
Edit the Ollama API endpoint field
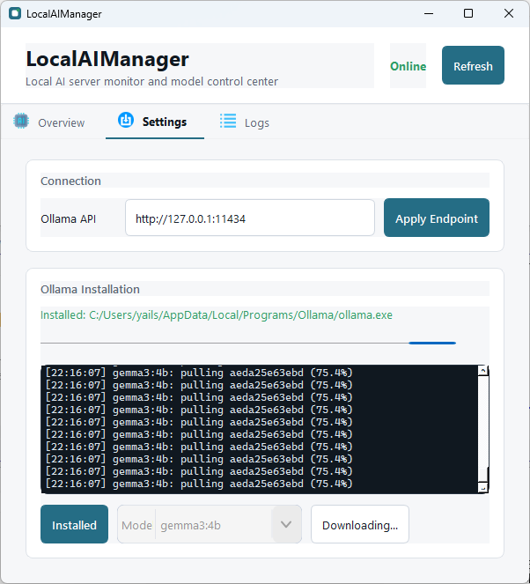[x=250, y=218]
